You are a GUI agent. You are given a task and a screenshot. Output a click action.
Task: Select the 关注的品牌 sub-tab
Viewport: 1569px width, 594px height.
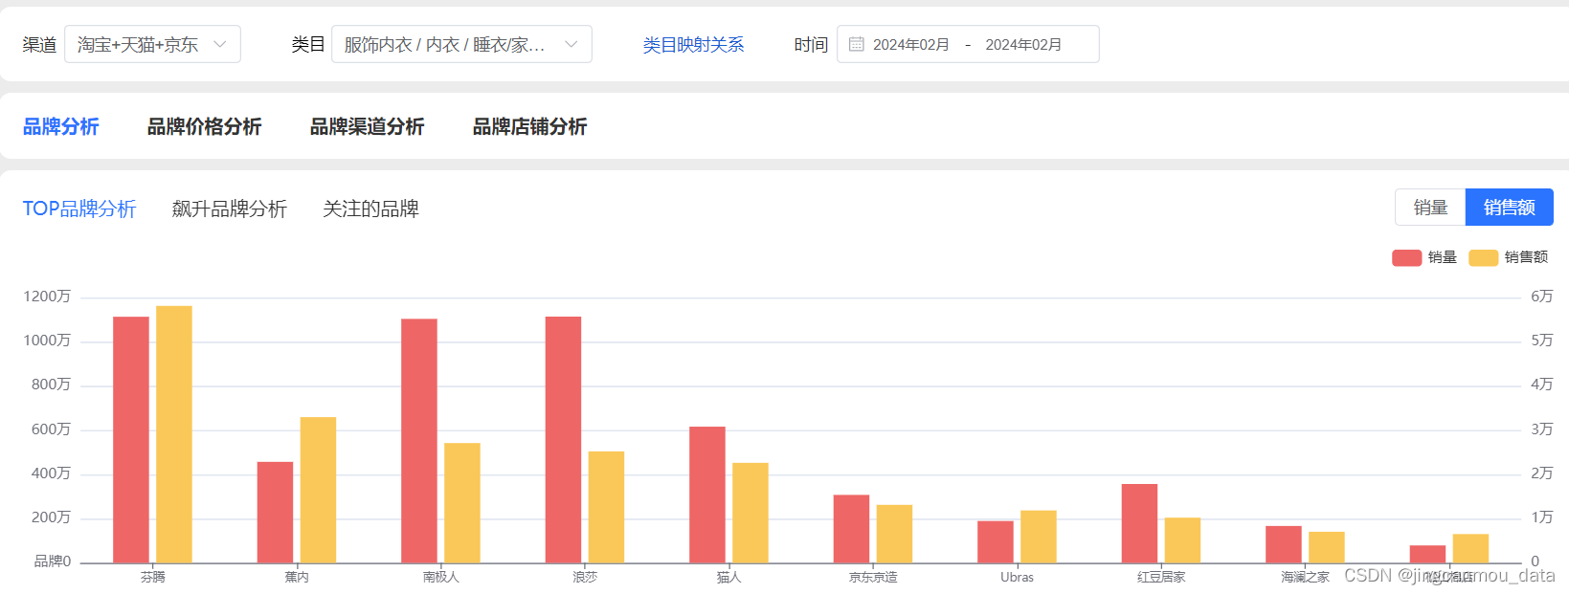coord(371,209)
